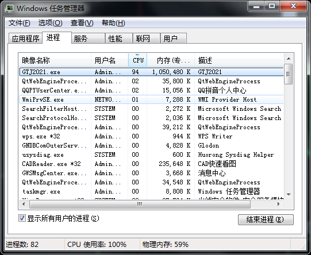This screenshot has height=255, width=311.
Task: Select the taskmgr.exe process
Action: click(151, 191)
